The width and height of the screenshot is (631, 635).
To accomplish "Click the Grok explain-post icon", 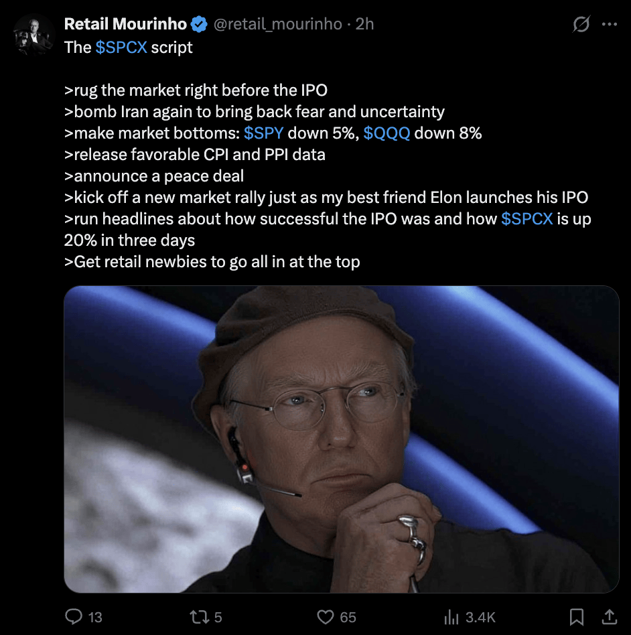I will point(581,24).
